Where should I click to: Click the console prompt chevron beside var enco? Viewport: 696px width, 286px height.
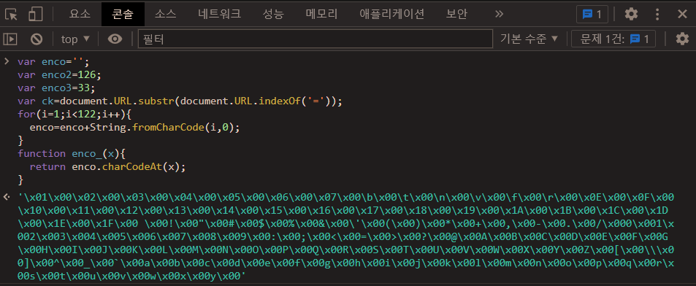[x=7, y=61]
